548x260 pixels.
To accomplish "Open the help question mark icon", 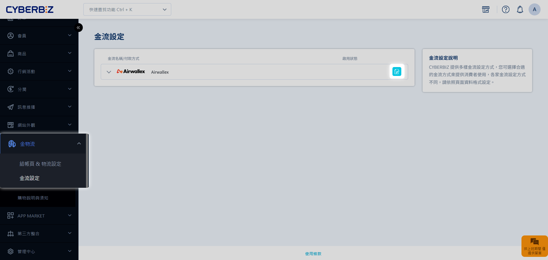I will click(505, 9).
